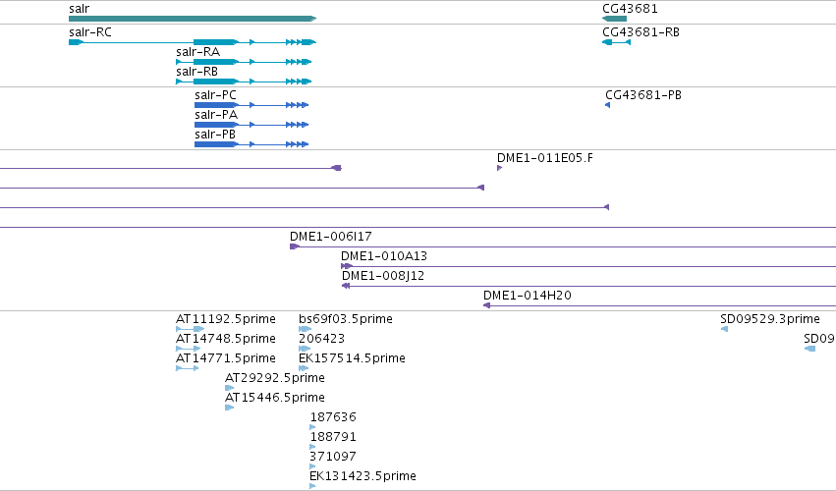
Task: Select the EK131423.5prime EST arrow
Action: [x=312, y=486]
